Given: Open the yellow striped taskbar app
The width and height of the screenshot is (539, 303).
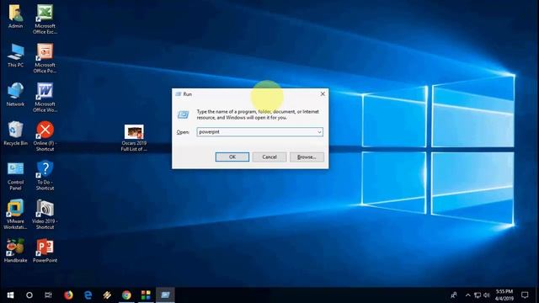Looking at the screenshot, I should (107, 295).
